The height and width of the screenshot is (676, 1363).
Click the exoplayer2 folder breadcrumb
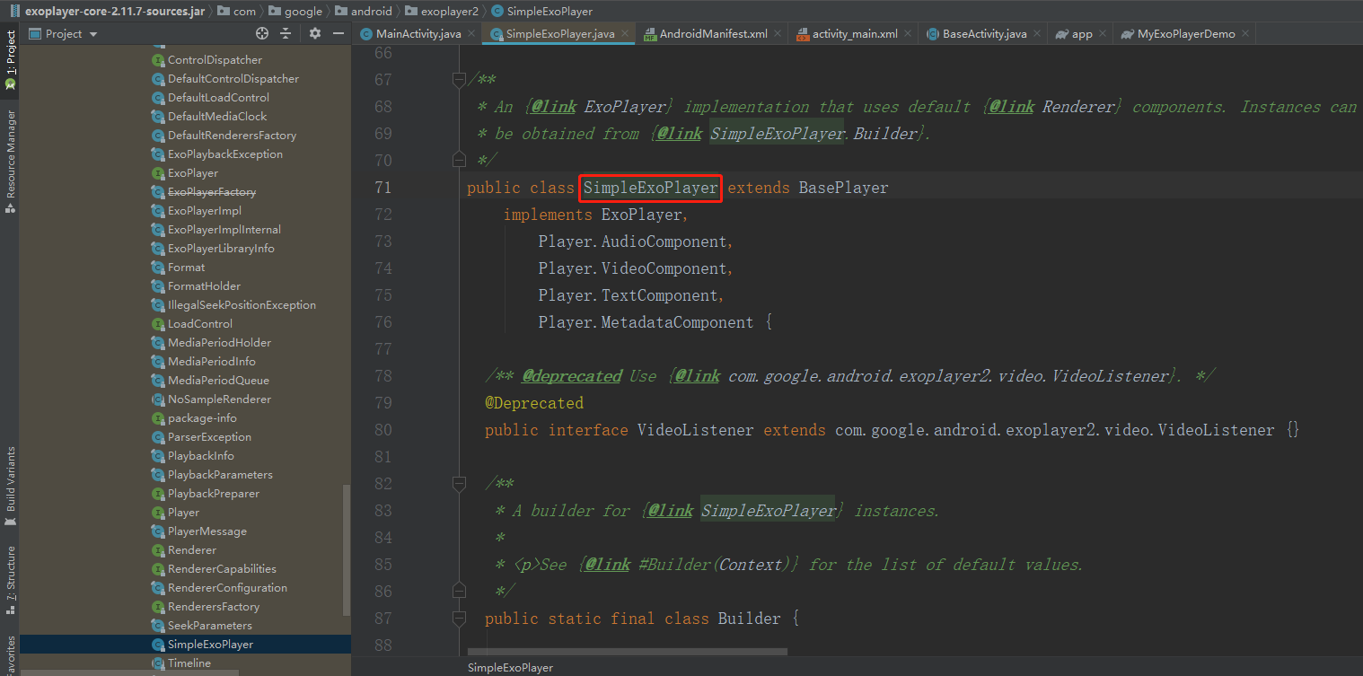pos(441,12)
